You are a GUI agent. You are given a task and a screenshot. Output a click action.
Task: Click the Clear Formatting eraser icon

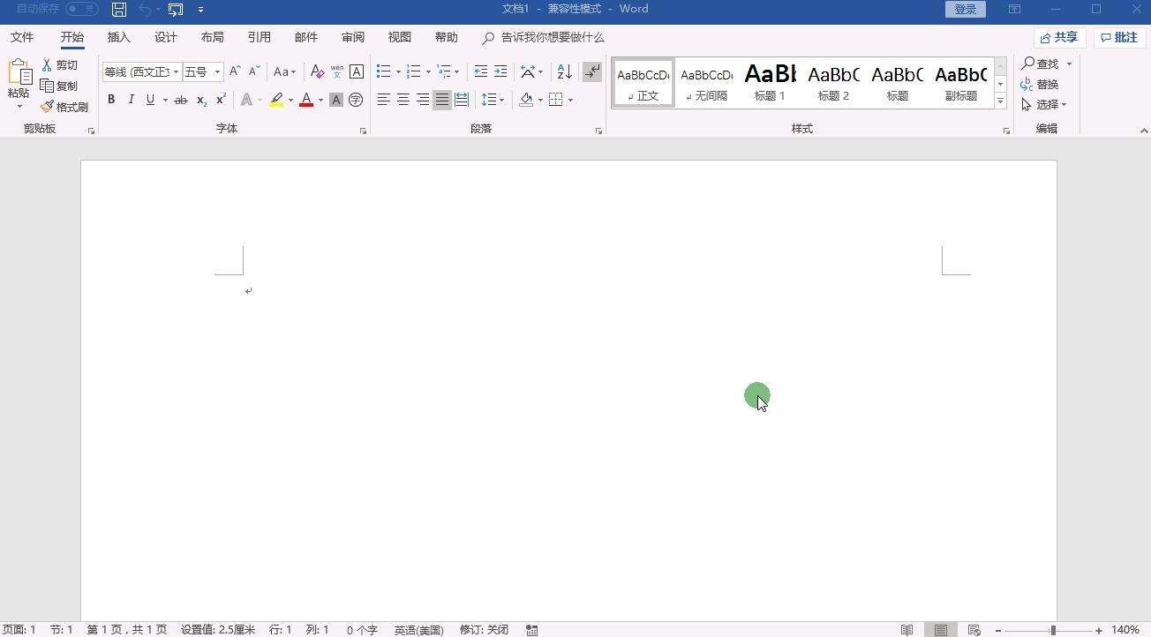click(x=317, y=71)
